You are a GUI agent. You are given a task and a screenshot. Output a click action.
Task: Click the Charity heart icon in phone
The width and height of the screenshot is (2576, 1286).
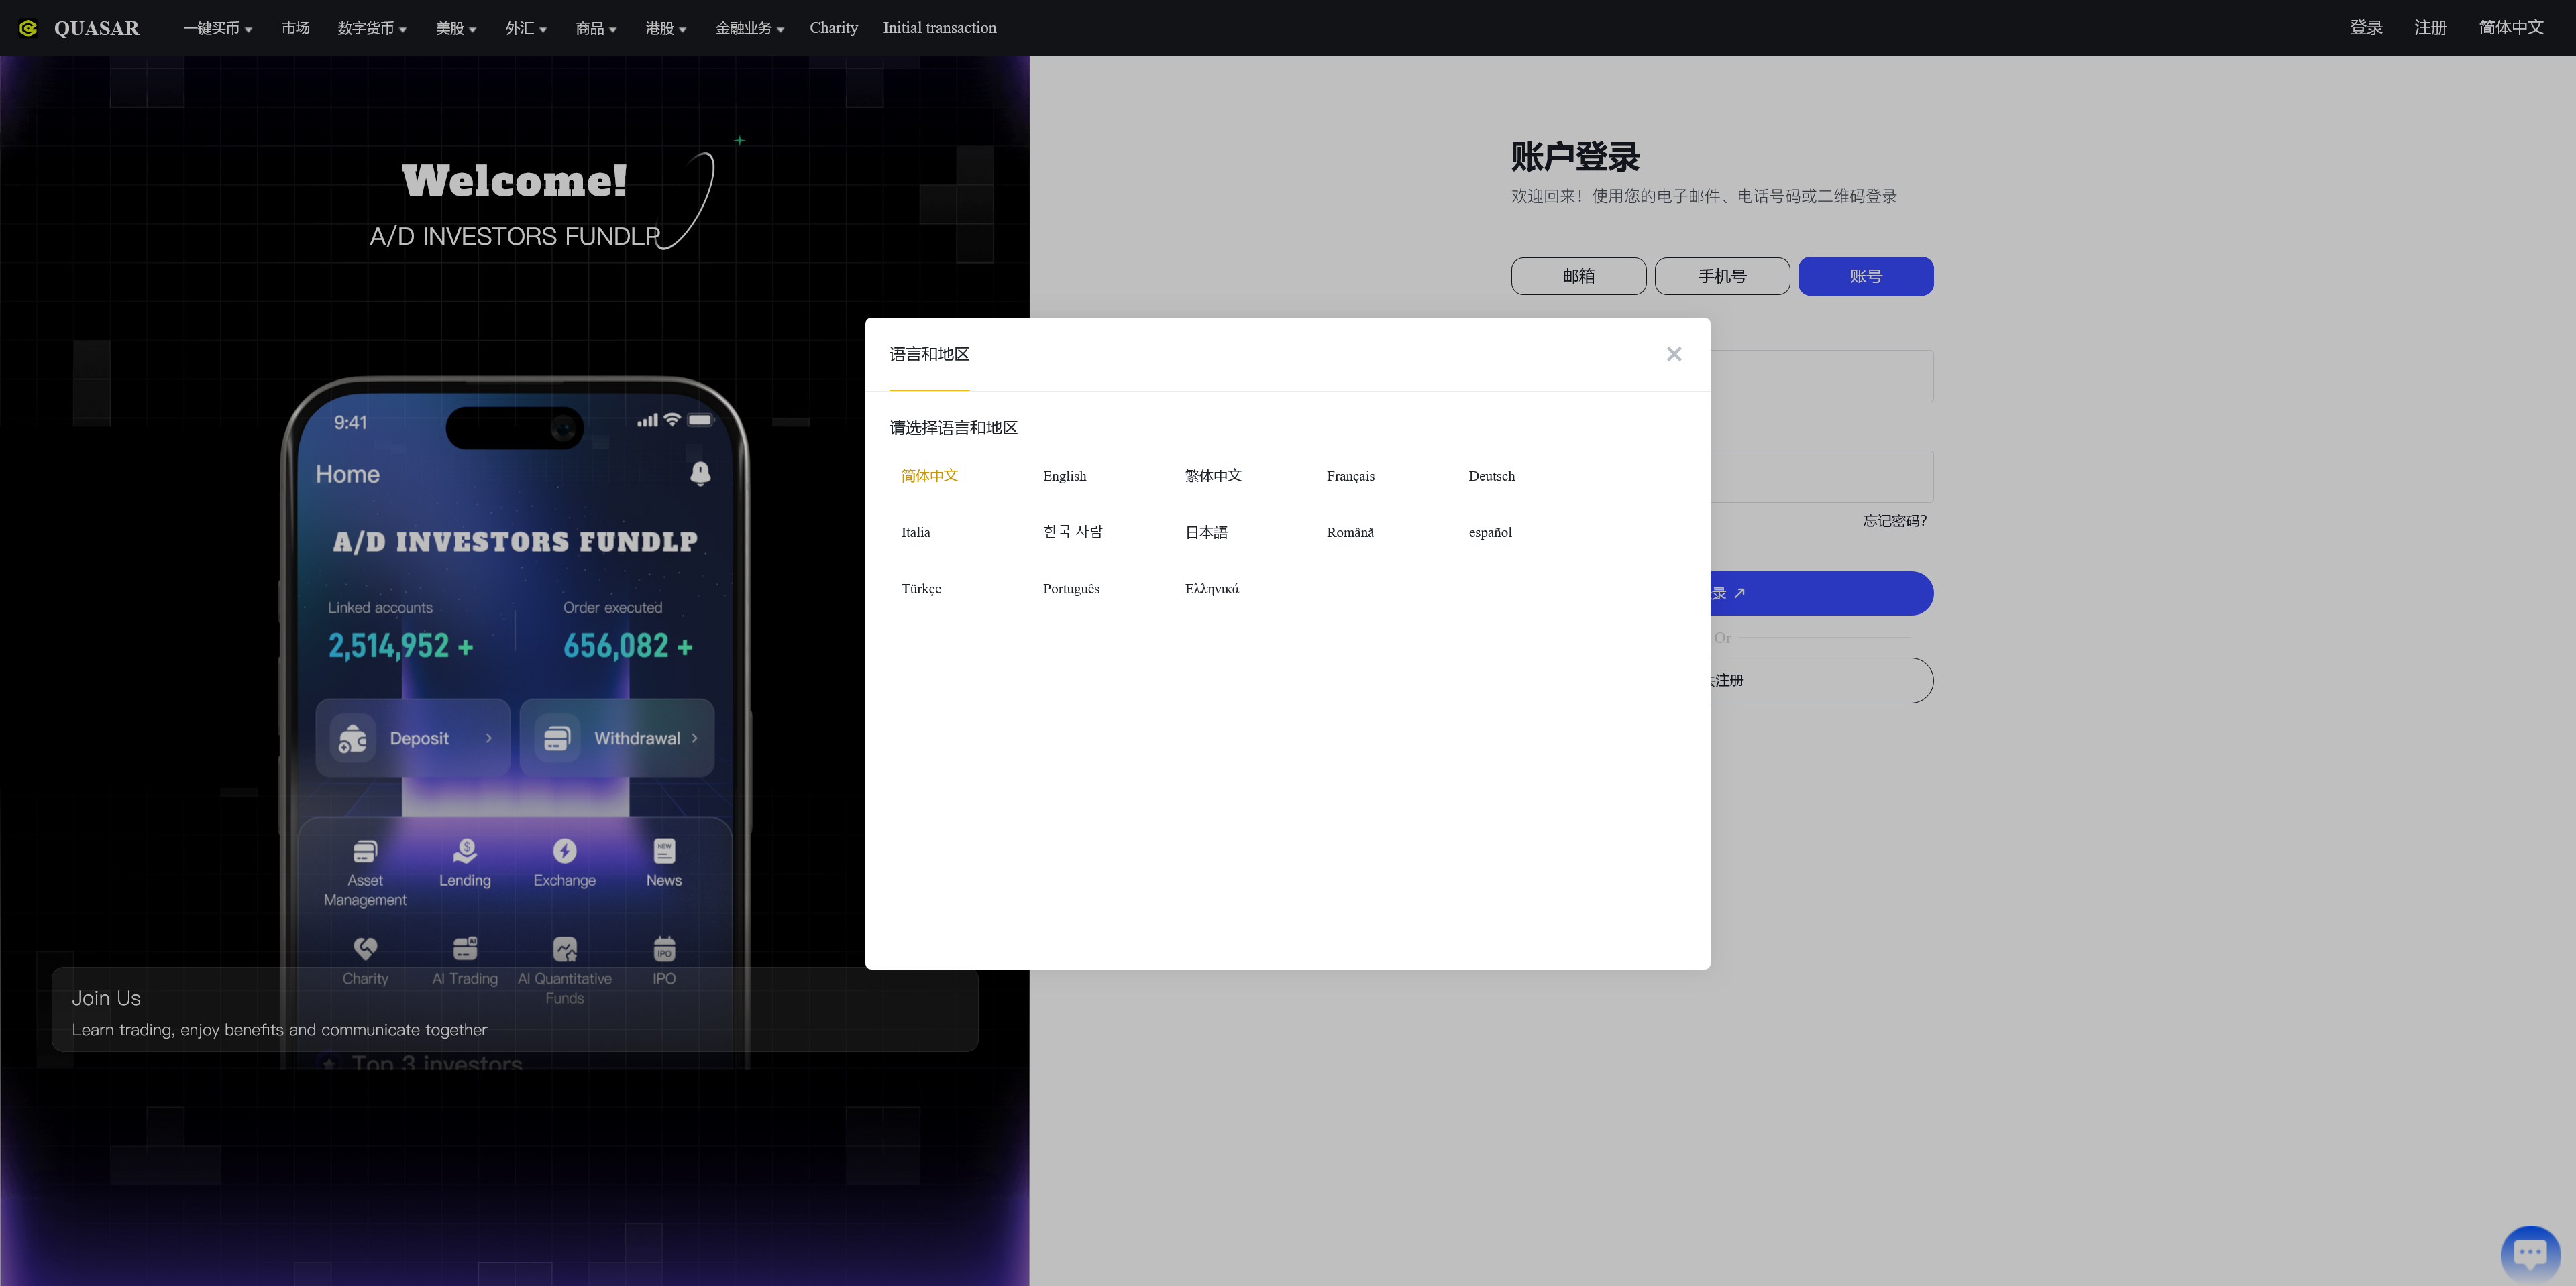365,948
